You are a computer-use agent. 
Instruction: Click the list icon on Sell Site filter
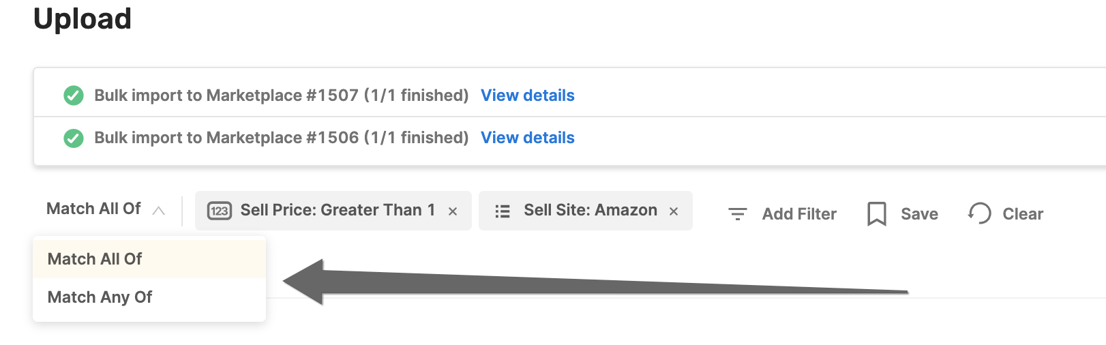click(503, 211)
